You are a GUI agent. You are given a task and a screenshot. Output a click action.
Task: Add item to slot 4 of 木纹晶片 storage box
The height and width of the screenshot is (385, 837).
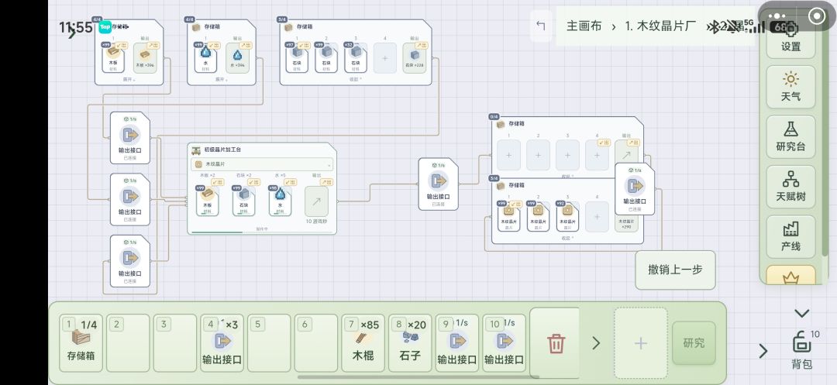point(597,216)
